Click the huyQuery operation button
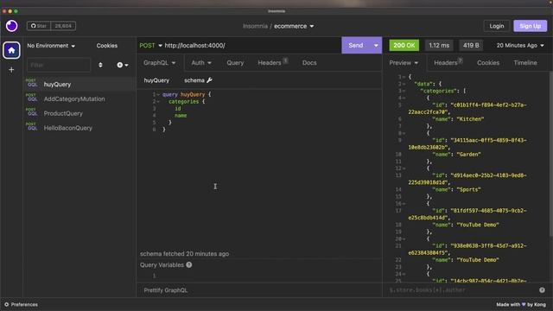 tap(156, 80)
